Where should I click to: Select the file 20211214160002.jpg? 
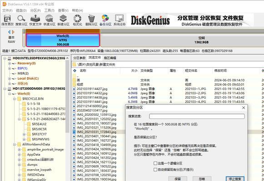92,106
